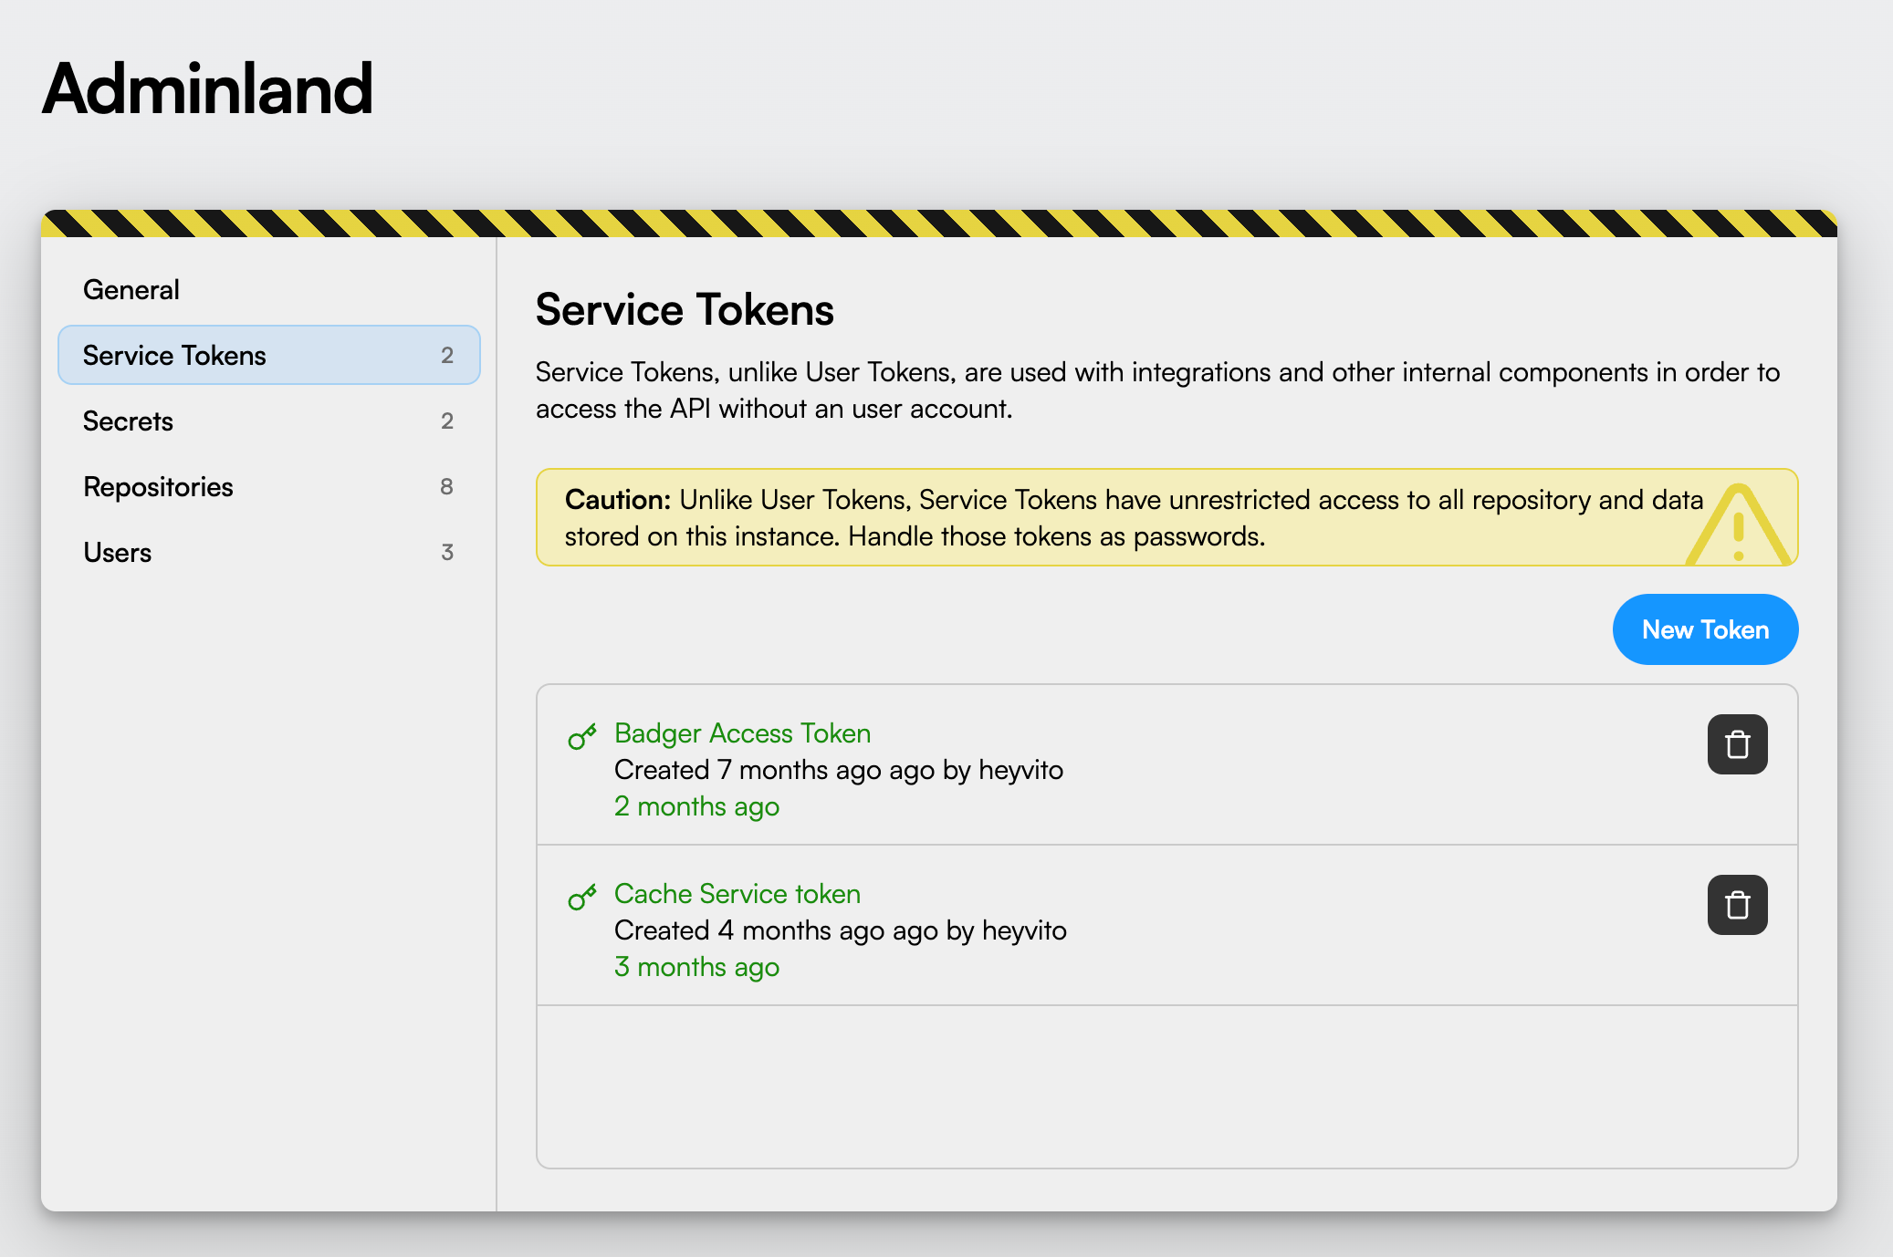Delete the Cache Service token via trash icon

coord(1737,905)
